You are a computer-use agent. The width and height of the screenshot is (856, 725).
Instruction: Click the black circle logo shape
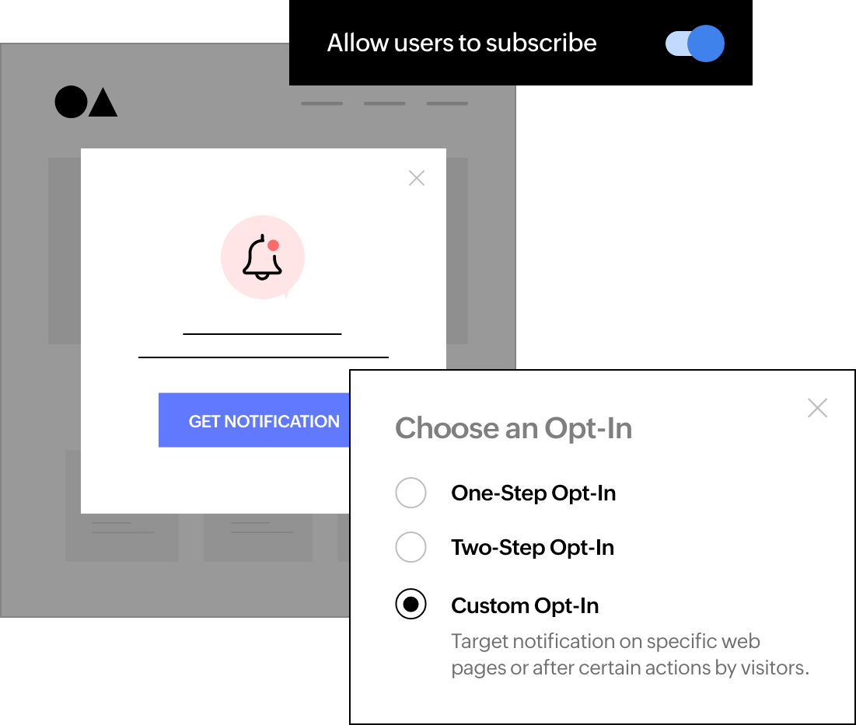click(71, 102)
